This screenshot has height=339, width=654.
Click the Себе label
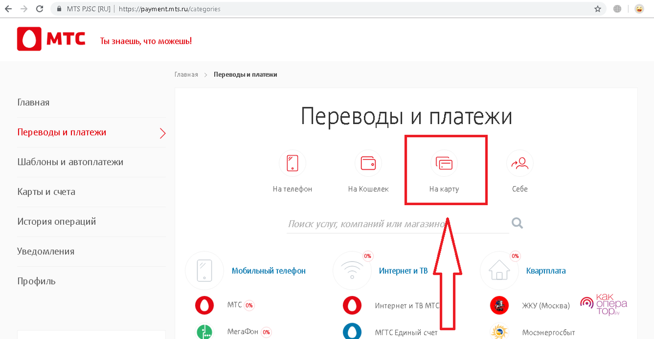click(x=520, y=189)
